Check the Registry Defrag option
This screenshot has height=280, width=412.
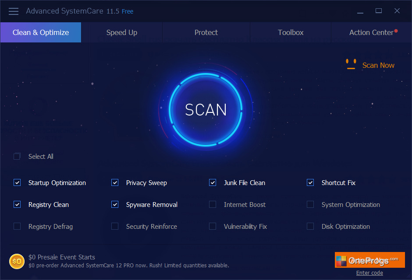[17, 226]
